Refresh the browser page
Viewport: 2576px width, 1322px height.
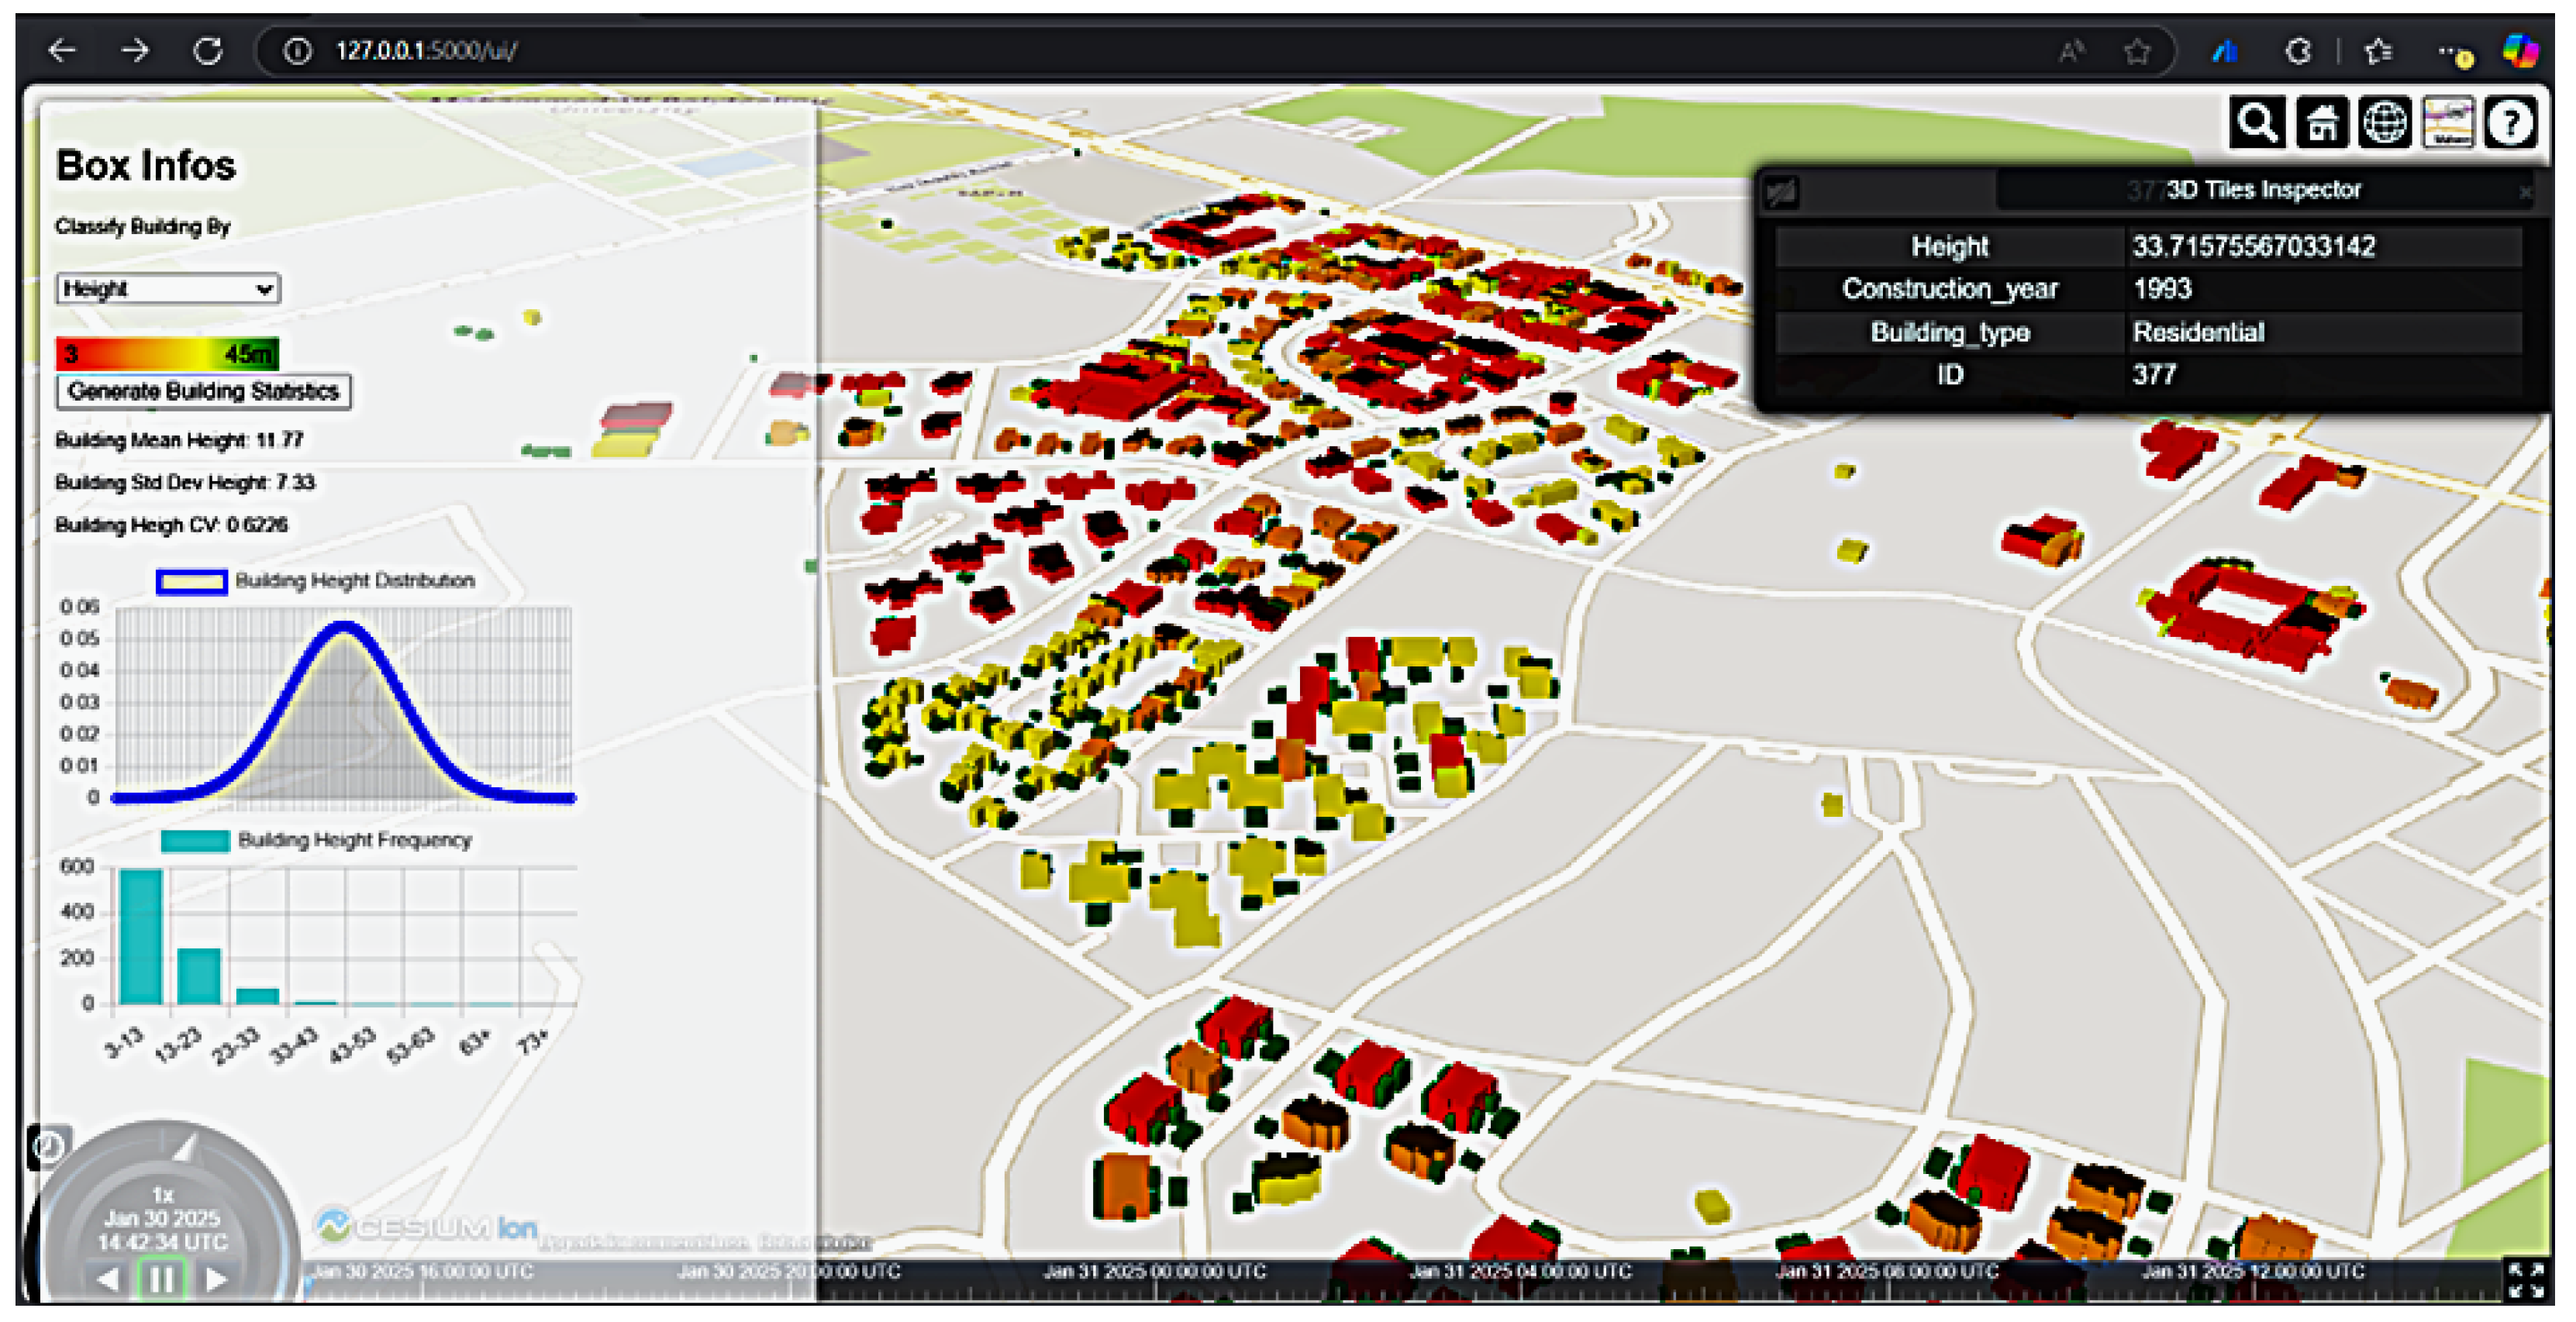(x=208, y=51)
